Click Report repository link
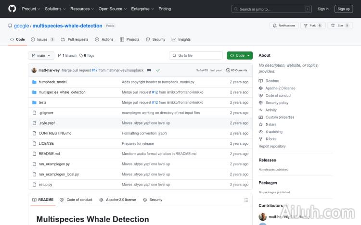 pyautogui.click(x=272, y=146)
